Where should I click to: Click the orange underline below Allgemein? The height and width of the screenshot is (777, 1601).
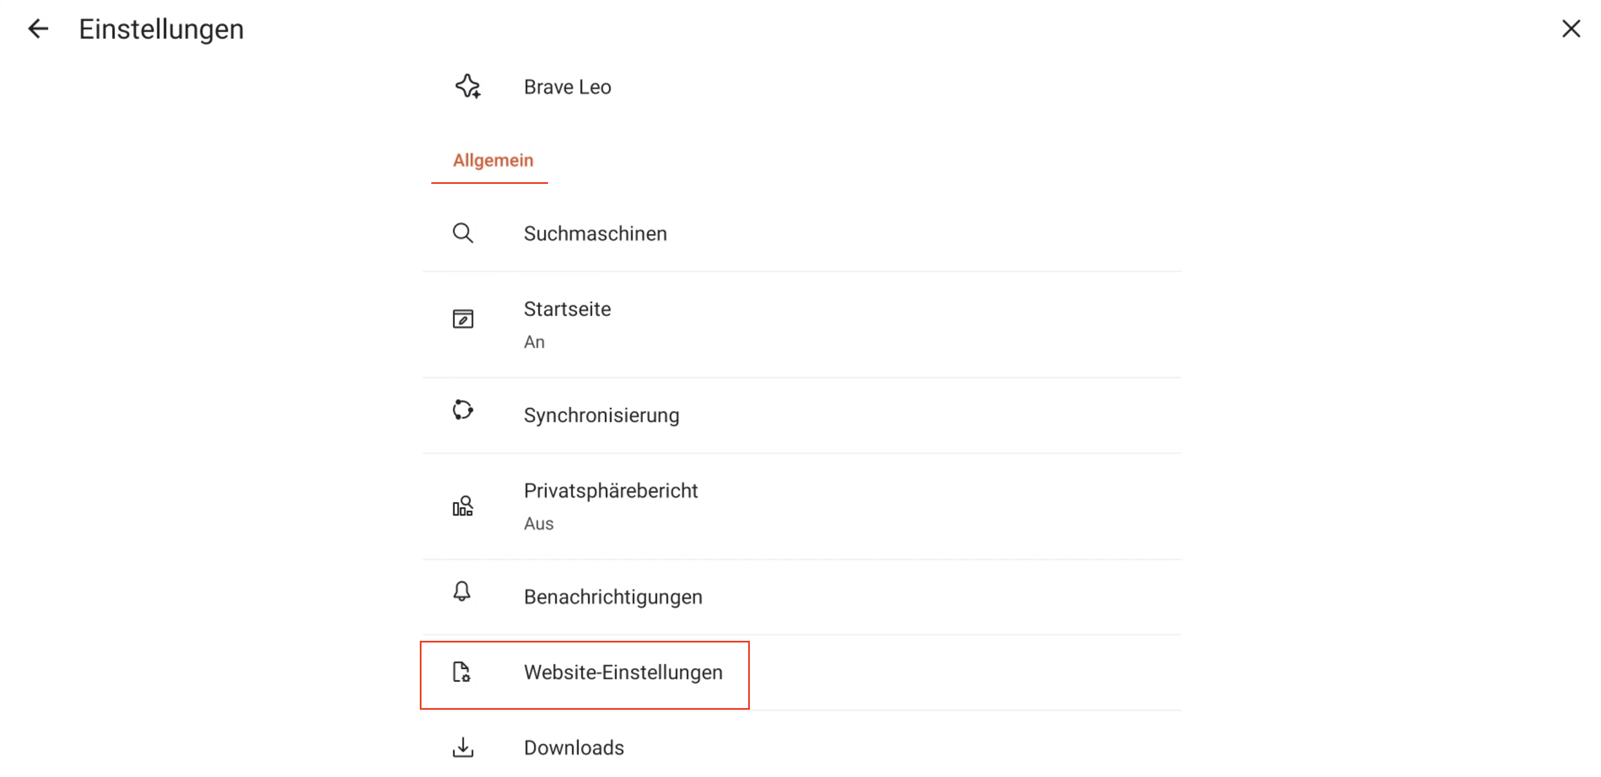coord(489,183)
